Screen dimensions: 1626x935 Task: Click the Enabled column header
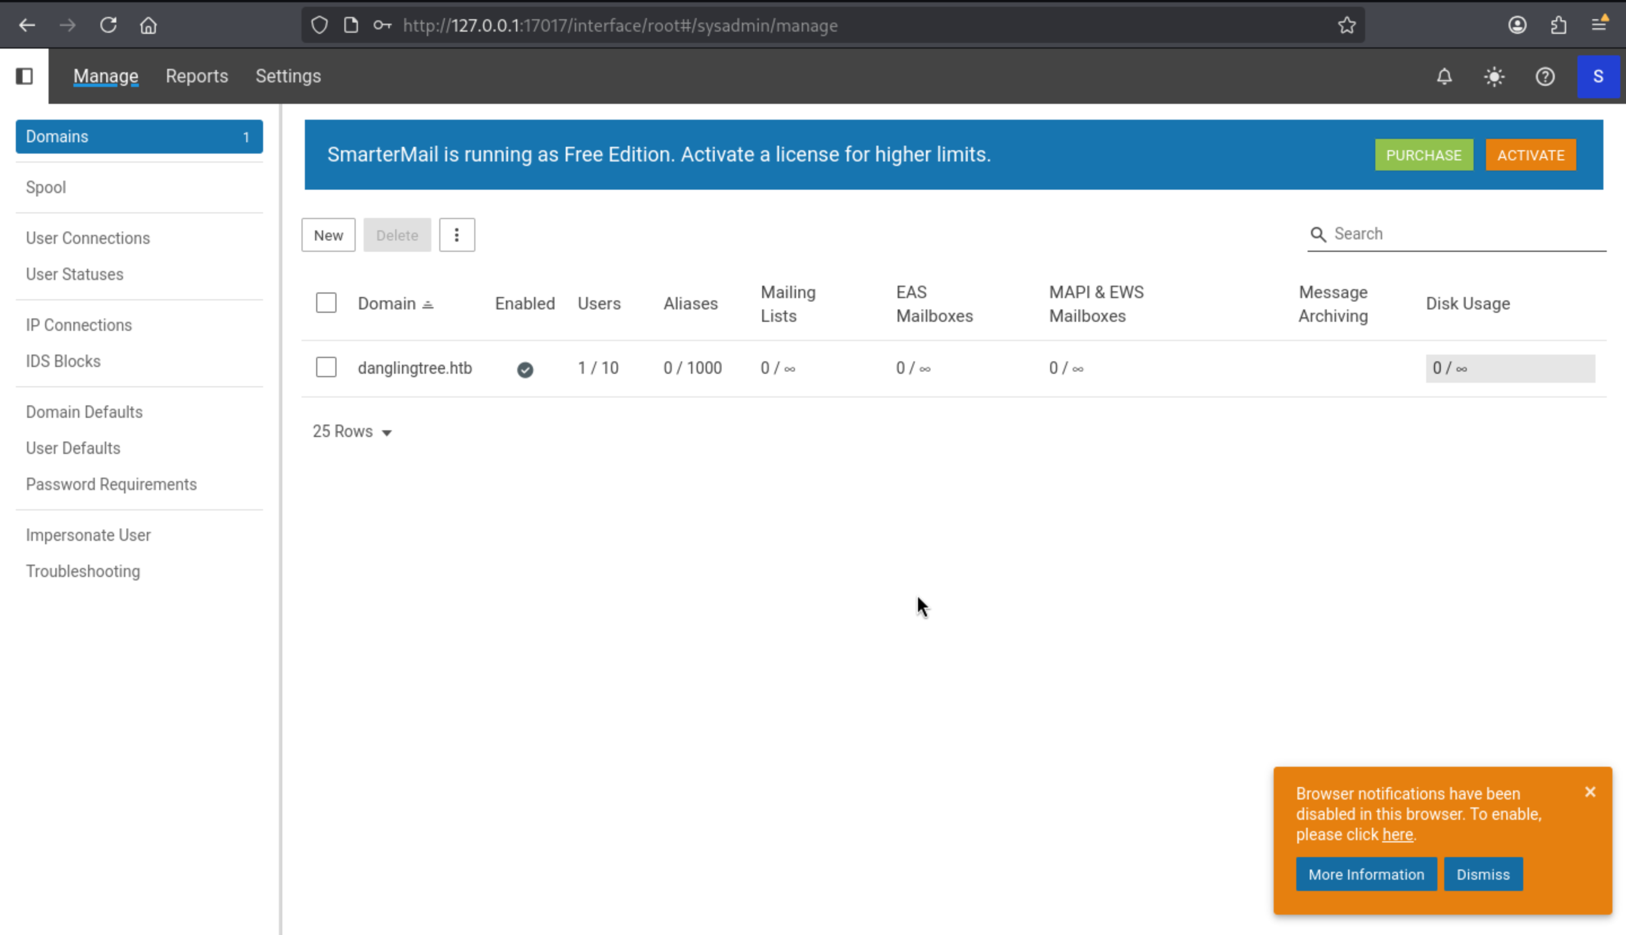point(525,303)
